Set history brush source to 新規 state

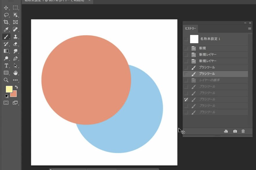(186, 48)
